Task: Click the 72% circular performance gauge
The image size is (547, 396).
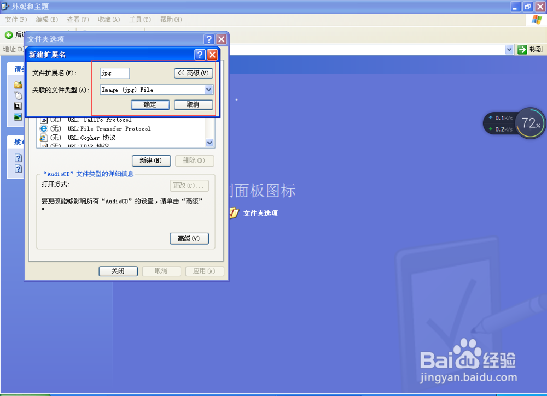Action: click(530, 123)
